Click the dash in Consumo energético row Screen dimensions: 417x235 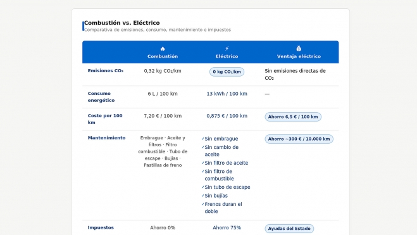tap(267, 94)
